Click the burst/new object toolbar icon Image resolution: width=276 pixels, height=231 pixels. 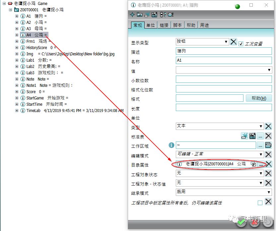147,14
